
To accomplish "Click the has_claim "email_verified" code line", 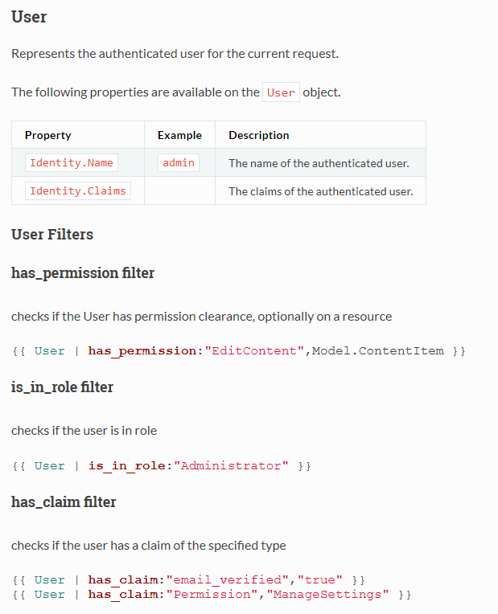I will [188, 580].
